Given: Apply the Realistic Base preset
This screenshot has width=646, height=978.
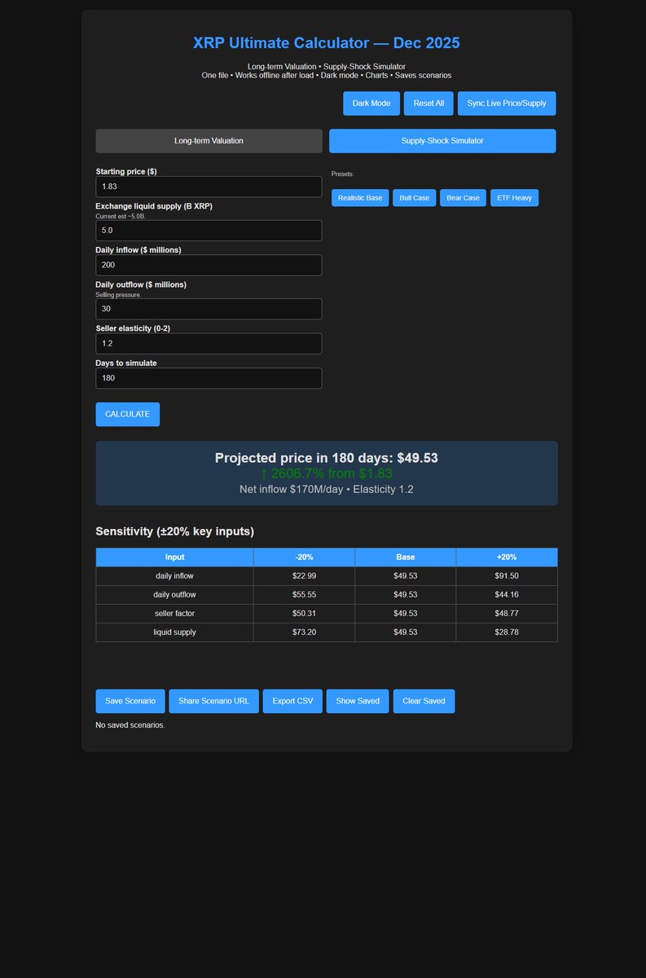Looking at the screenshot, I should 360,198.
